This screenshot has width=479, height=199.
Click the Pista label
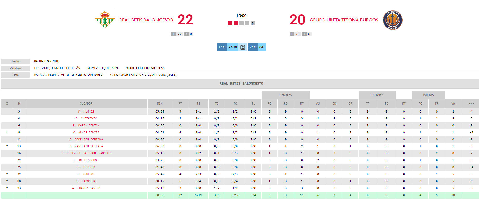(x=16, y=75)
